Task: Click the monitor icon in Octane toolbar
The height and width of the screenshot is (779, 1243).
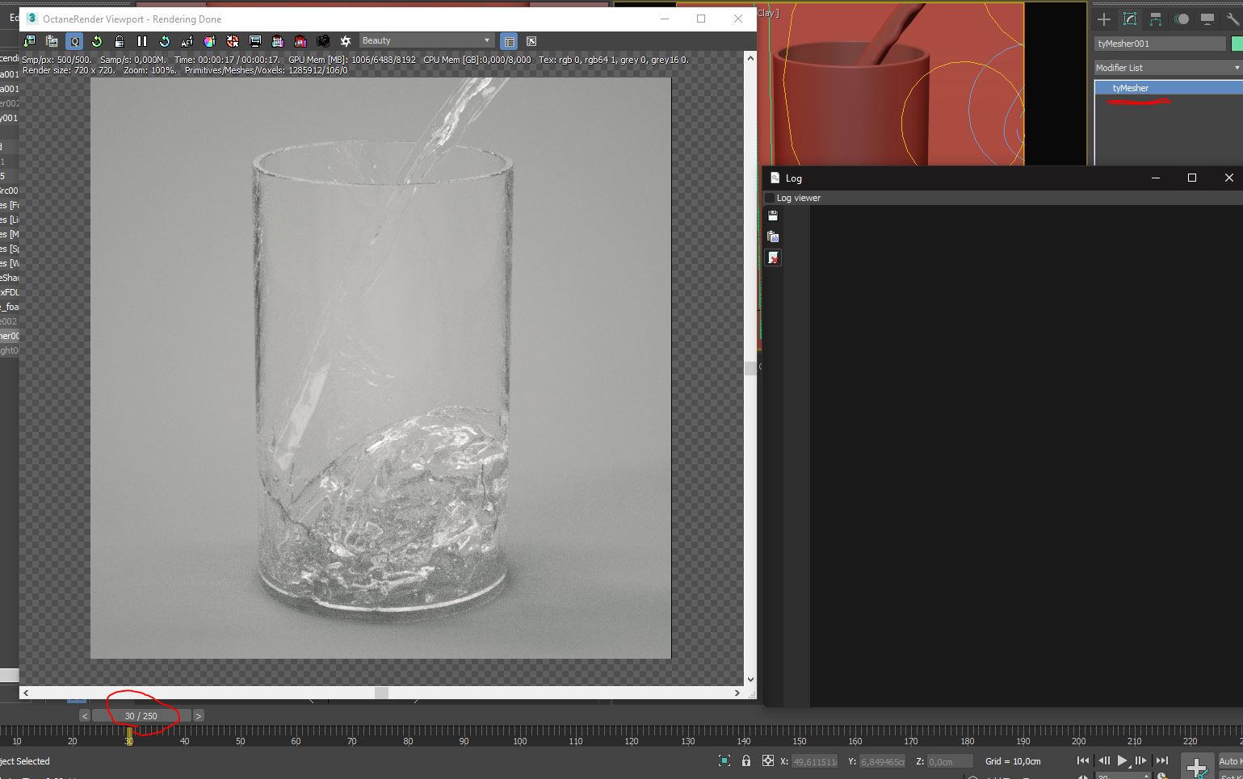Action: click(255, 41)
